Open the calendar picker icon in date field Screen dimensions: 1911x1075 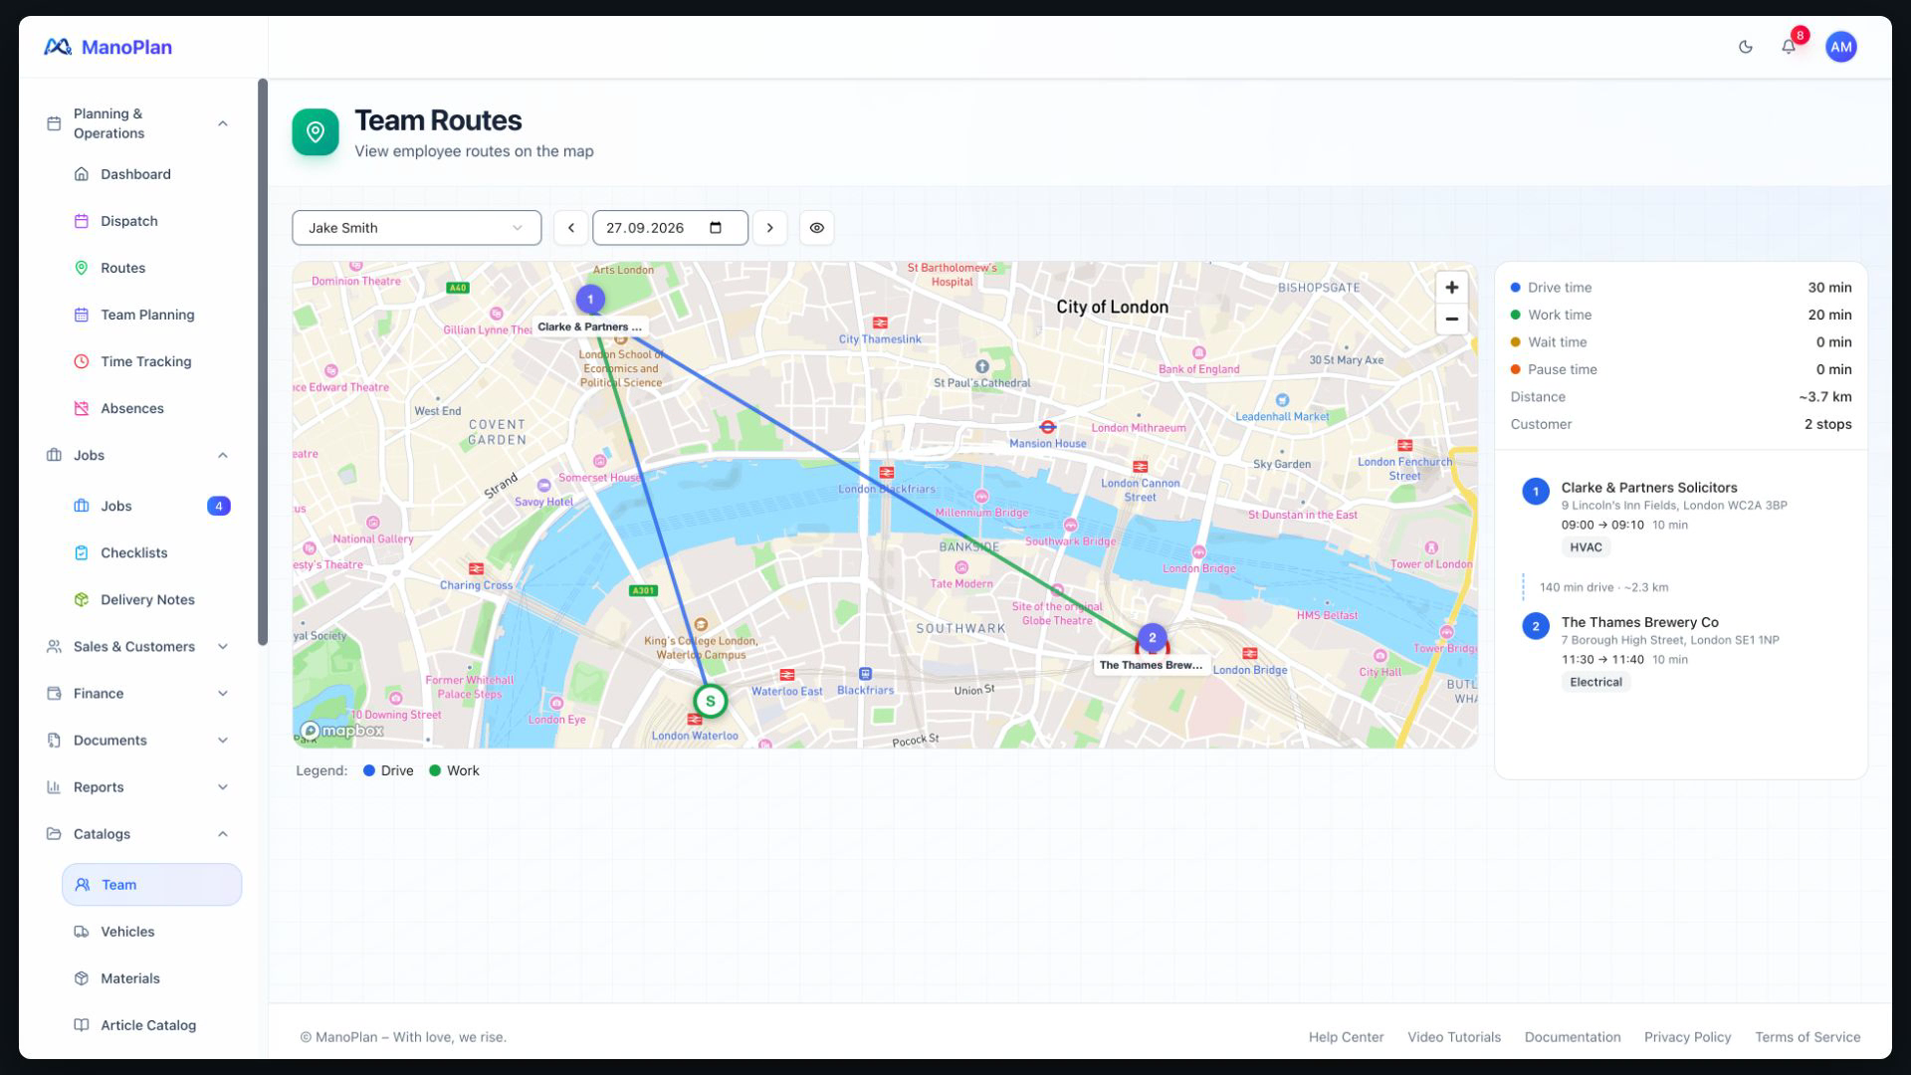716,228
